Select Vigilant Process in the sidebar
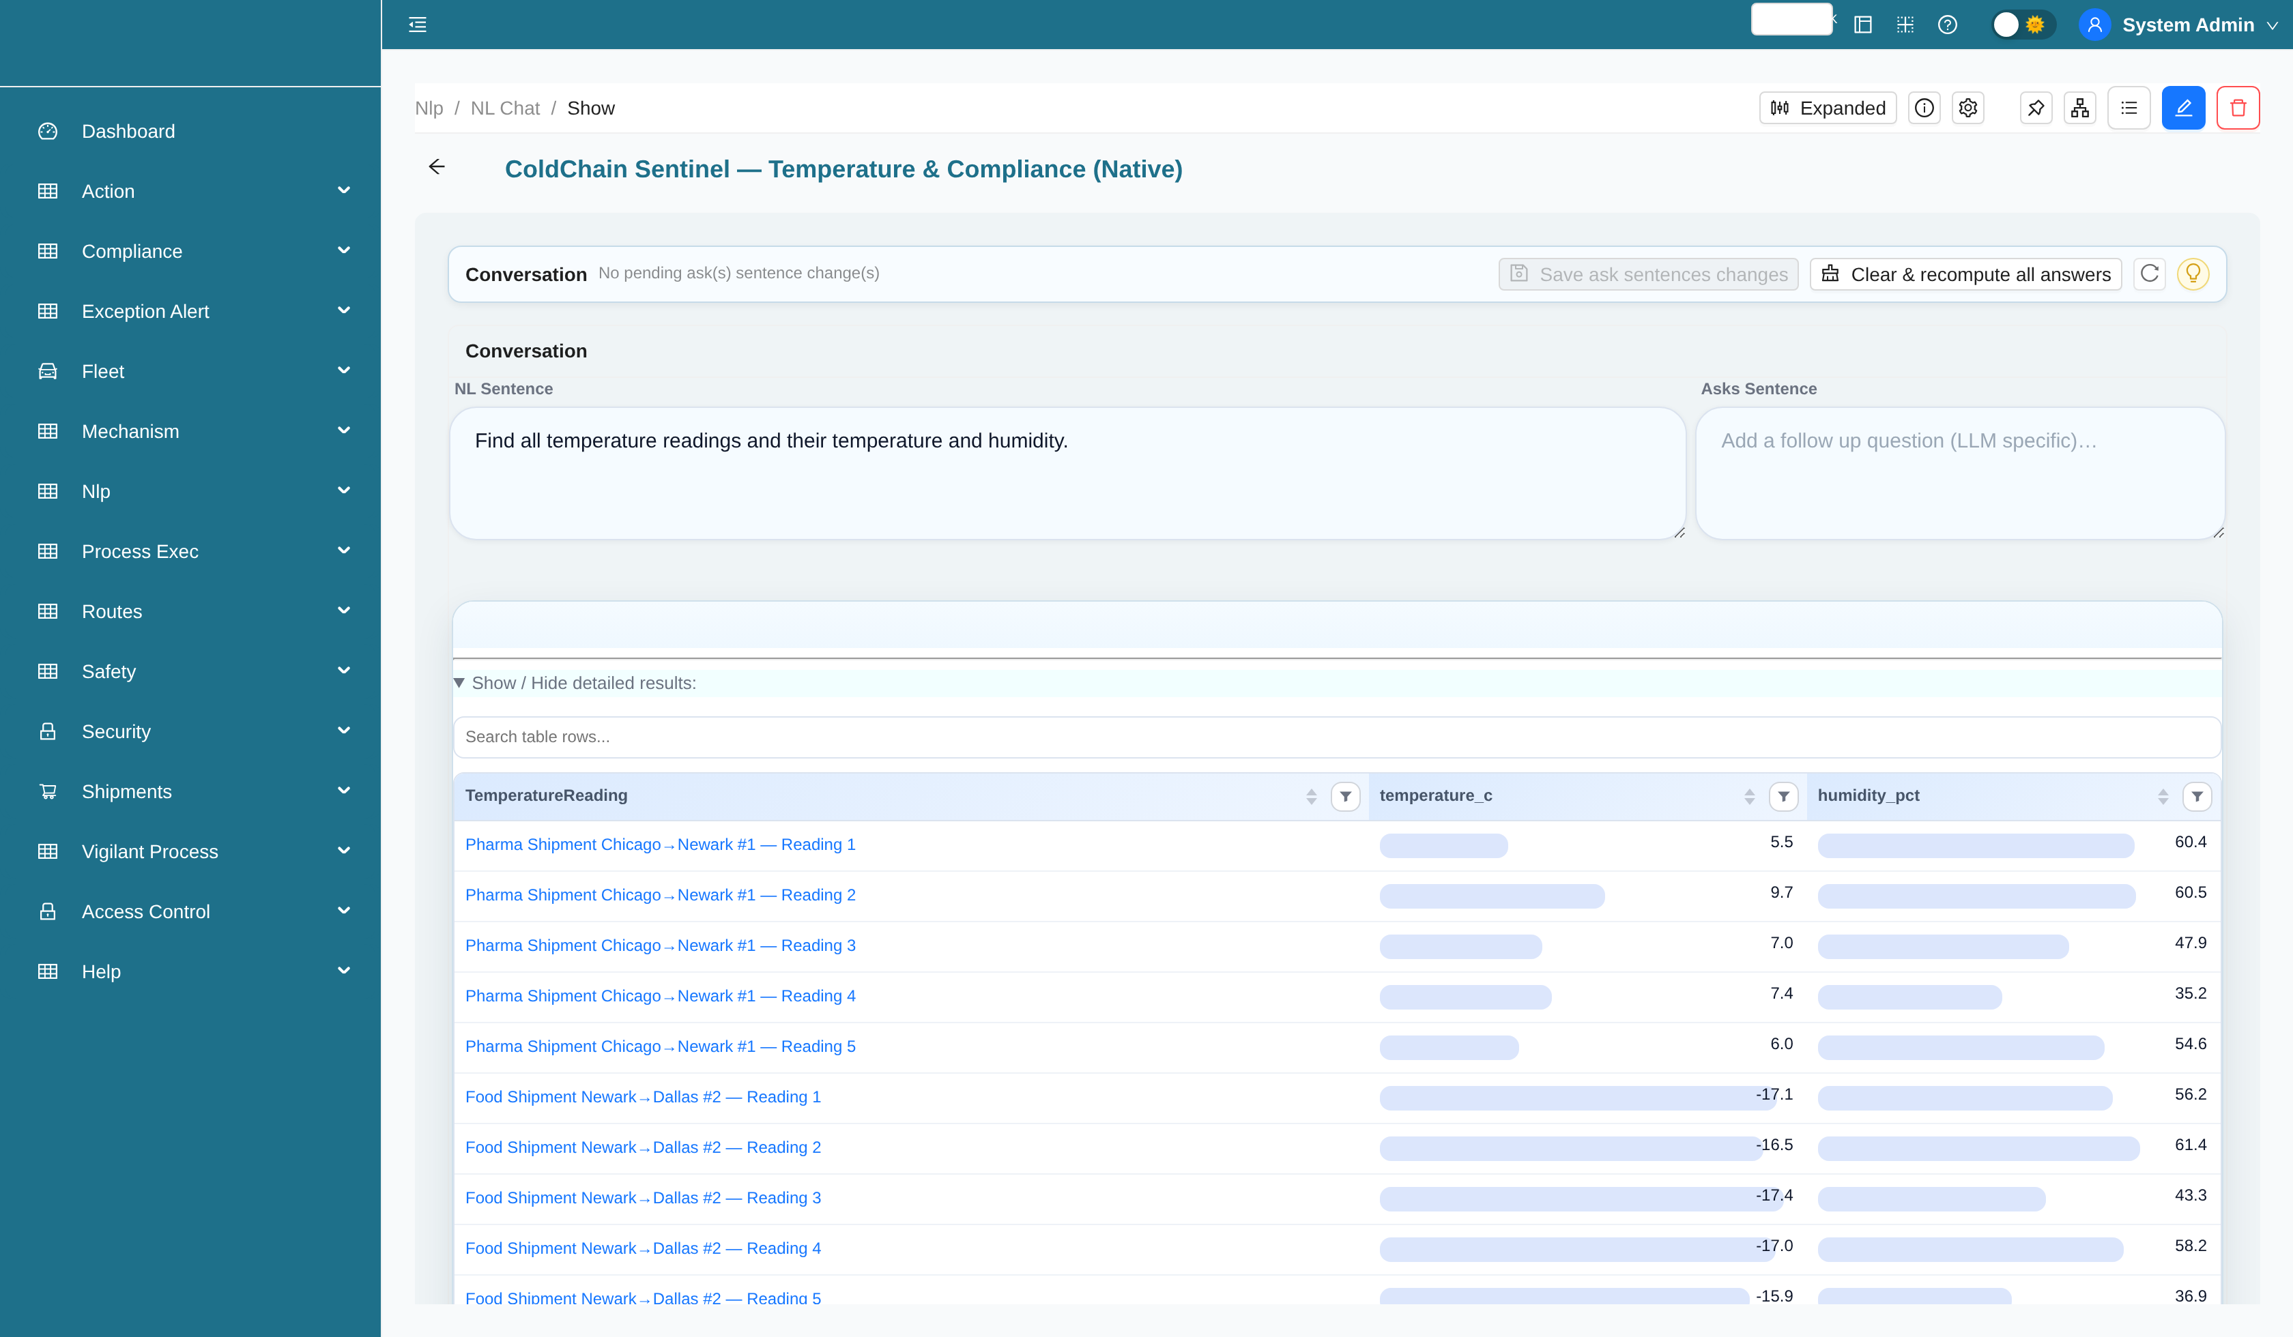Viewport: 2293px width, 1337px height. coord(190,851)
